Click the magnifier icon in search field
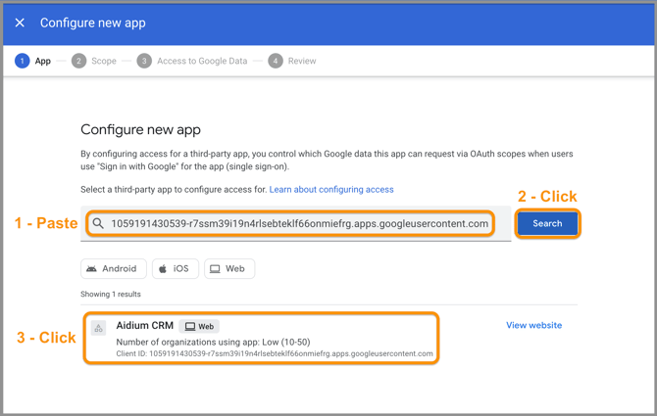 [x=98, y=223]
